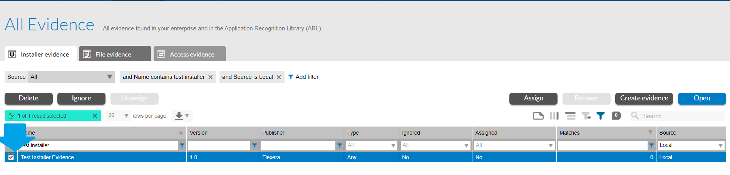
Task: Click the Assign button
Action: 533,98
